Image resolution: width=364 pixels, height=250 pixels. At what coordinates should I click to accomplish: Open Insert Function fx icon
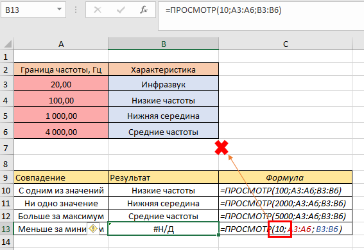point(144,10)
